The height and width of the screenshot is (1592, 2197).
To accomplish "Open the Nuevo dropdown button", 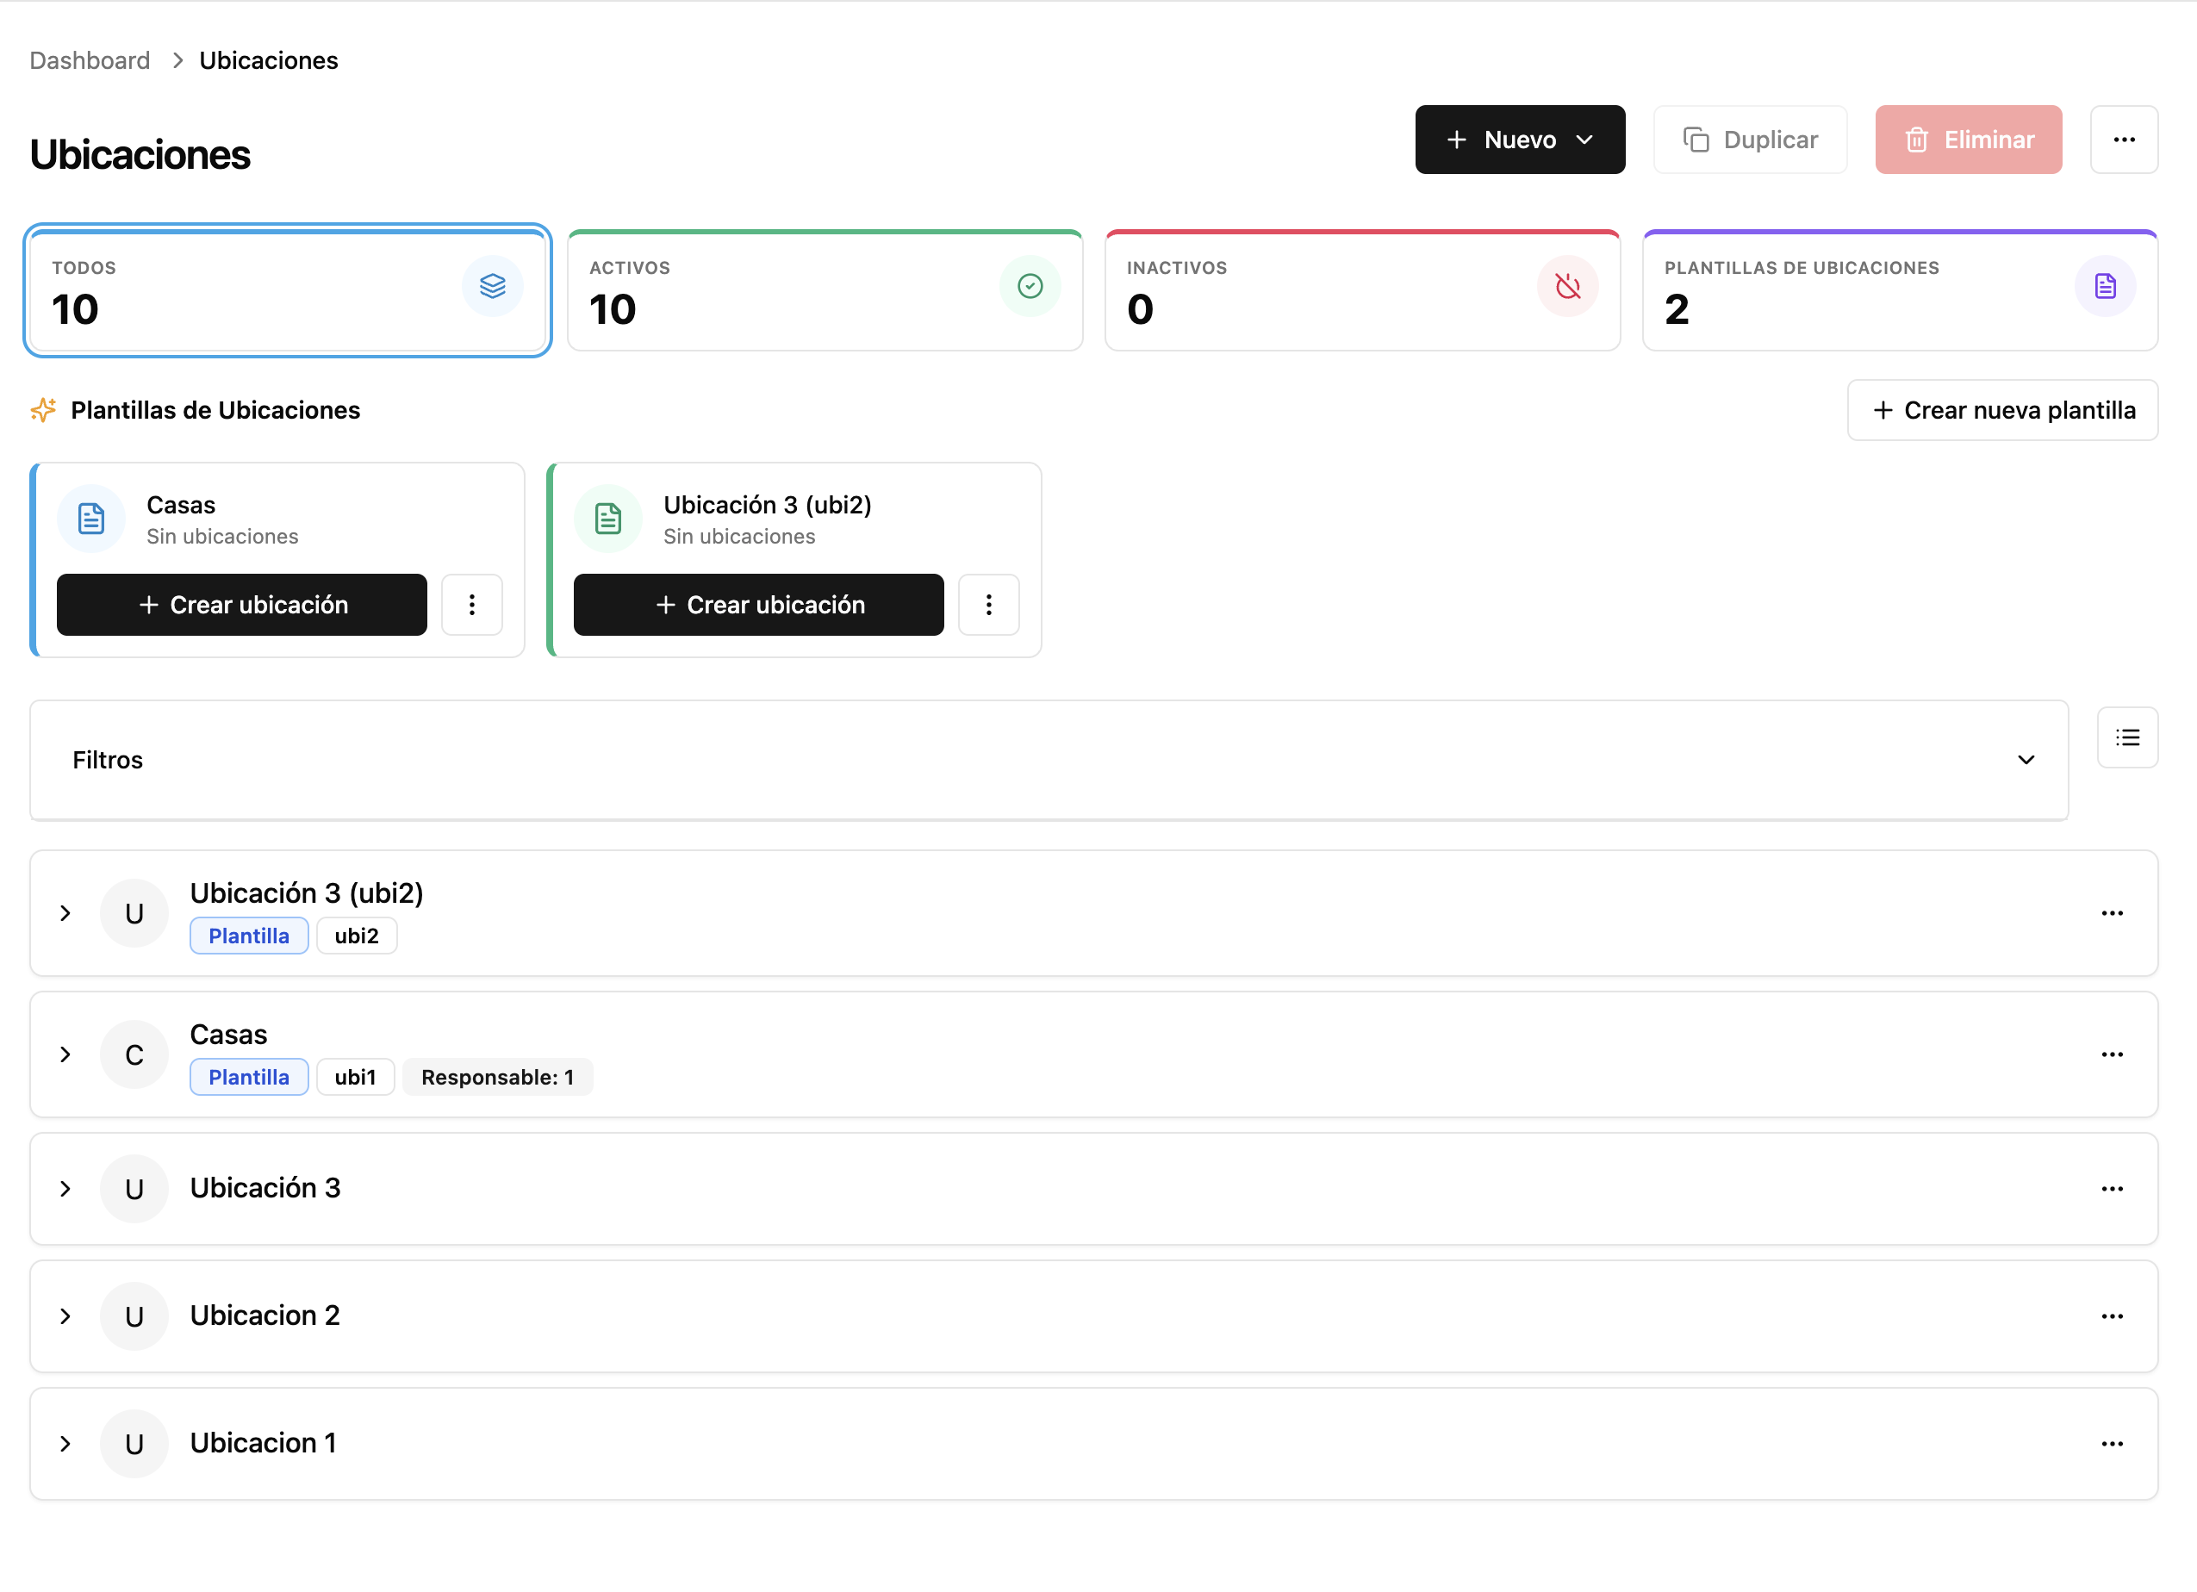I will (x=1520, y=140).
